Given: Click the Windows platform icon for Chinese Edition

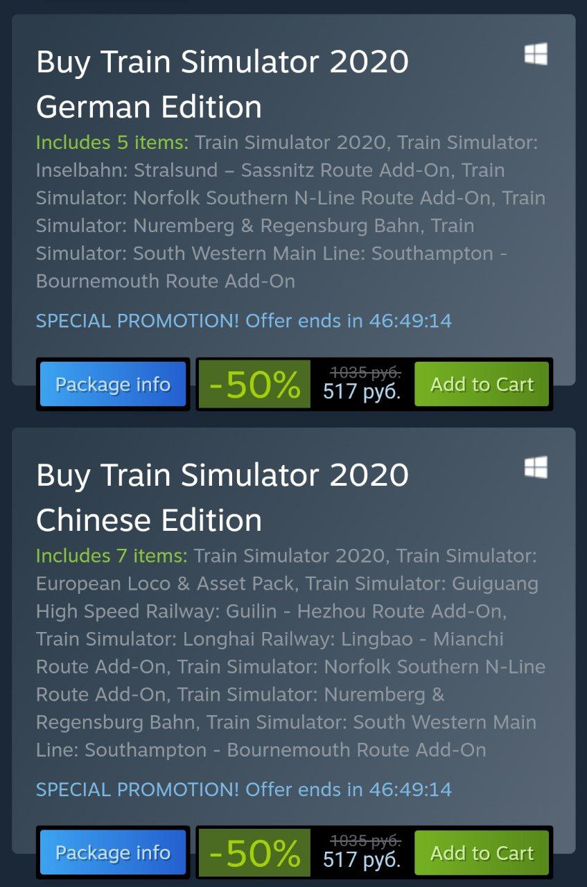Looking at the screenshot, I should point(536,467).
